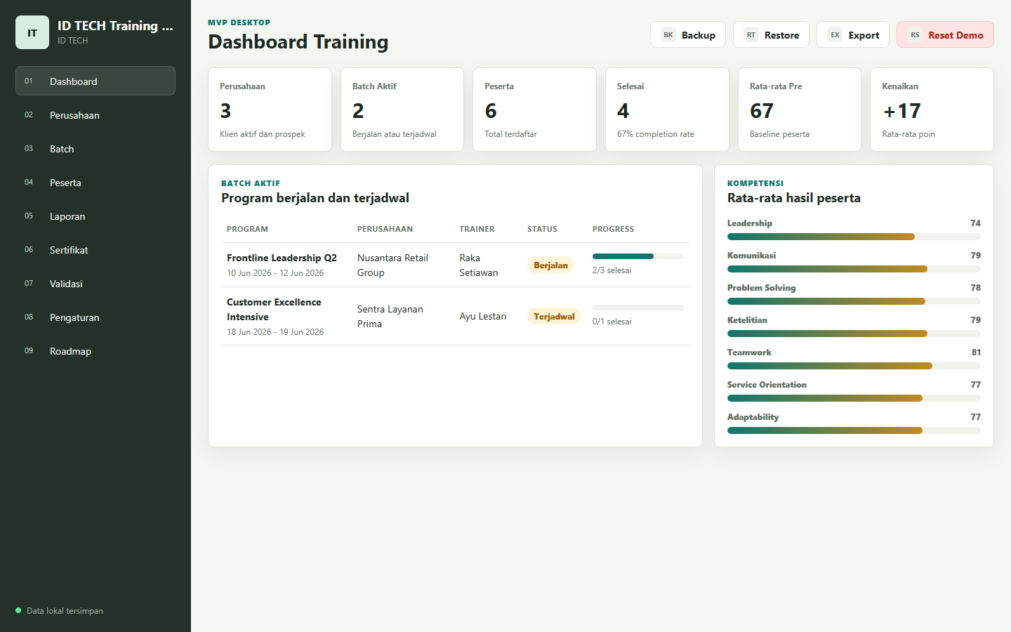This screenshot has width=1011, height=632.
Task: Click the Teamwork competency bar
Action: (854, 366)
